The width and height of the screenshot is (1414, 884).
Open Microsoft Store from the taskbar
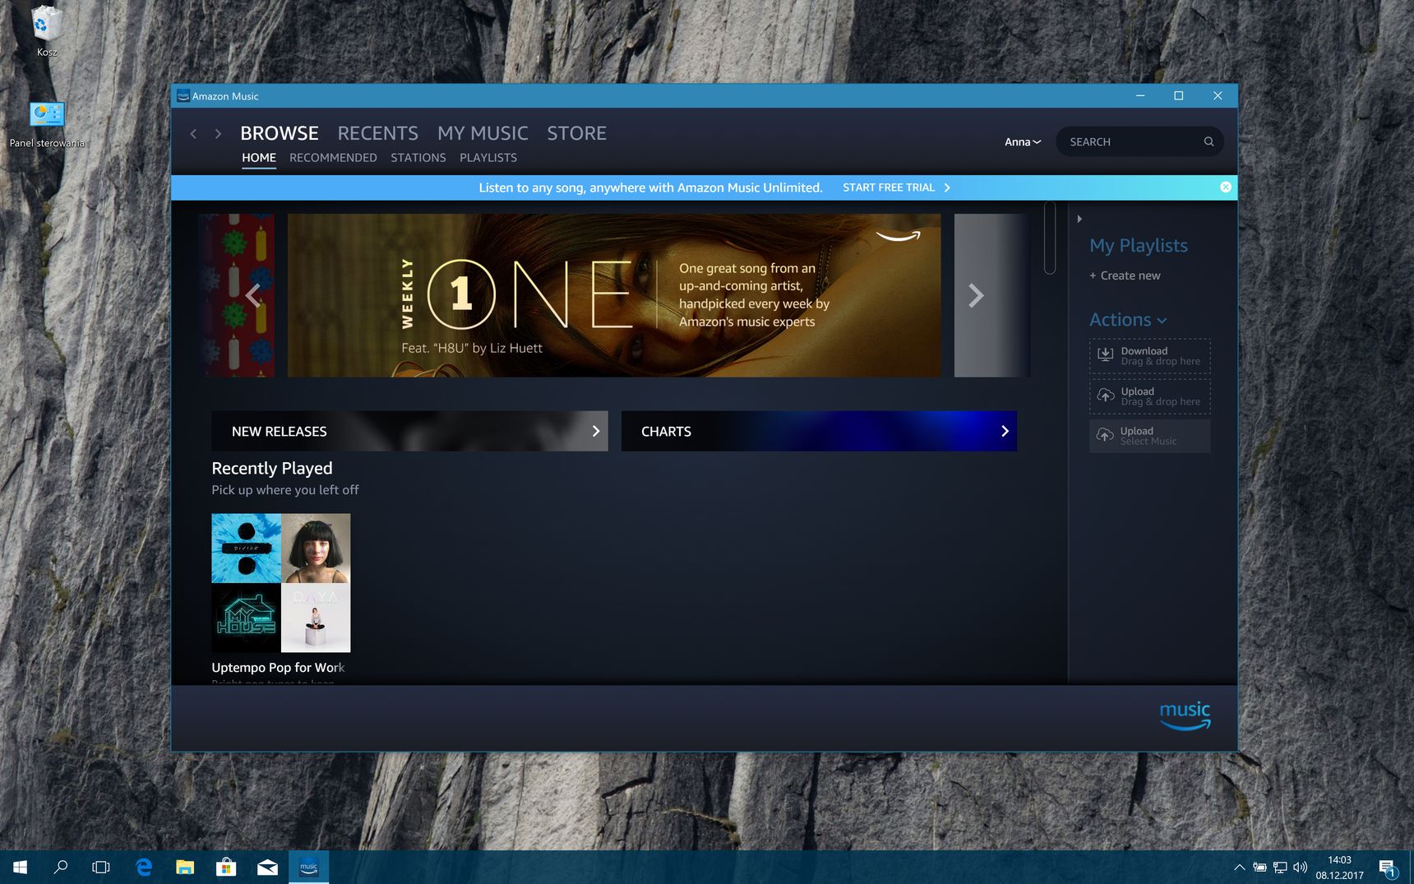click(226, 867)
